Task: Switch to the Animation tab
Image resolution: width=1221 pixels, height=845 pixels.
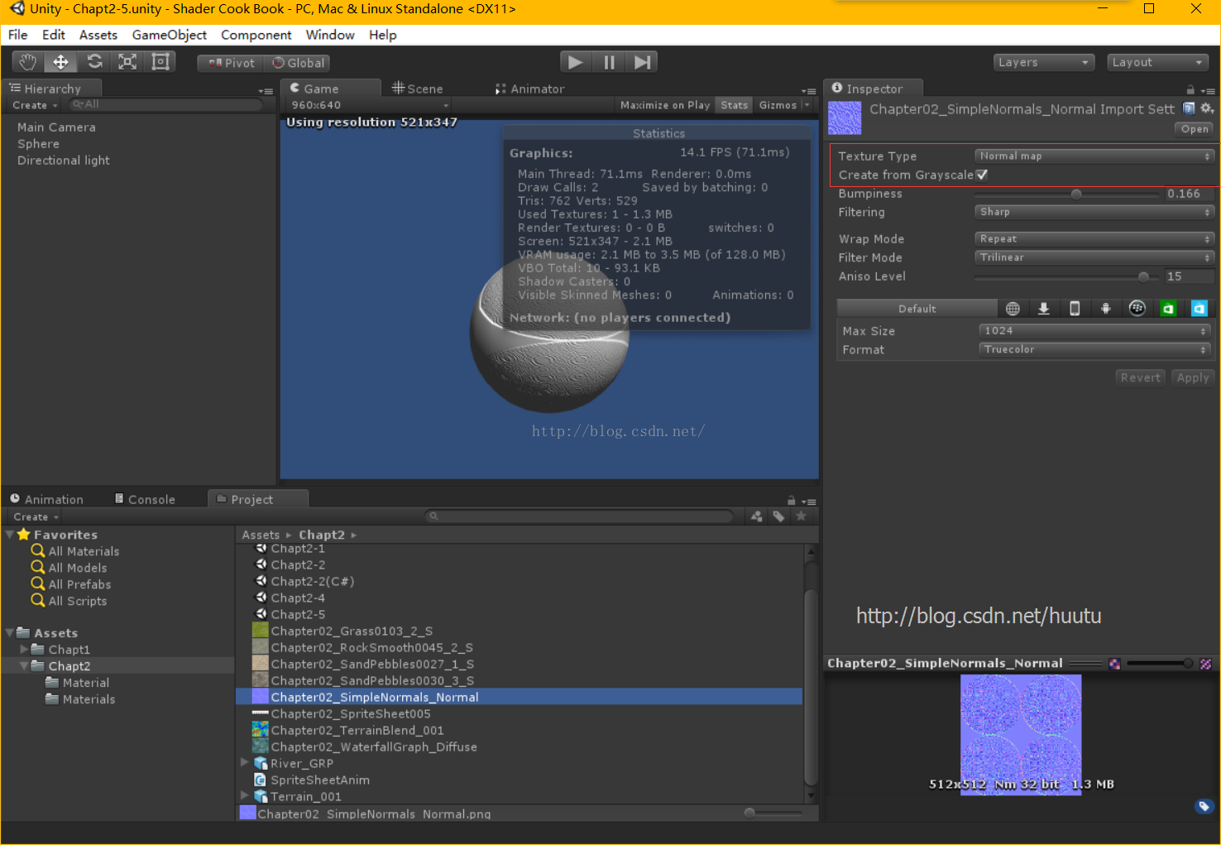Action: click(x=46, y=499)
